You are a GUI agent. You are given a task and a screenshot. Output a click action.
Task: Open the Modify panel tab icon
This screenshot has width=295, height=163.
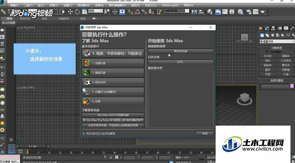[267, 28]
